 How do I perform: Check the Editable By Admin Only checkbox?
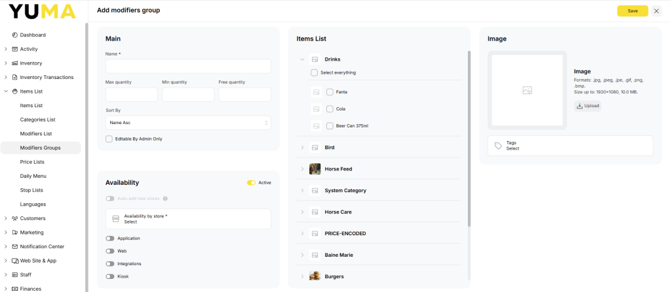pyautogui.click(x=109, y=138)
